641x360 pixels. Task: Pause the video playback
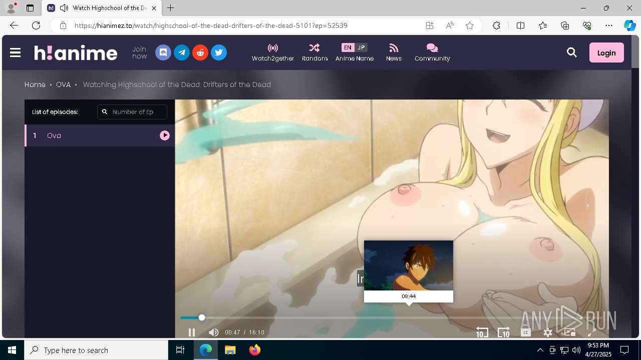point(192,332)
